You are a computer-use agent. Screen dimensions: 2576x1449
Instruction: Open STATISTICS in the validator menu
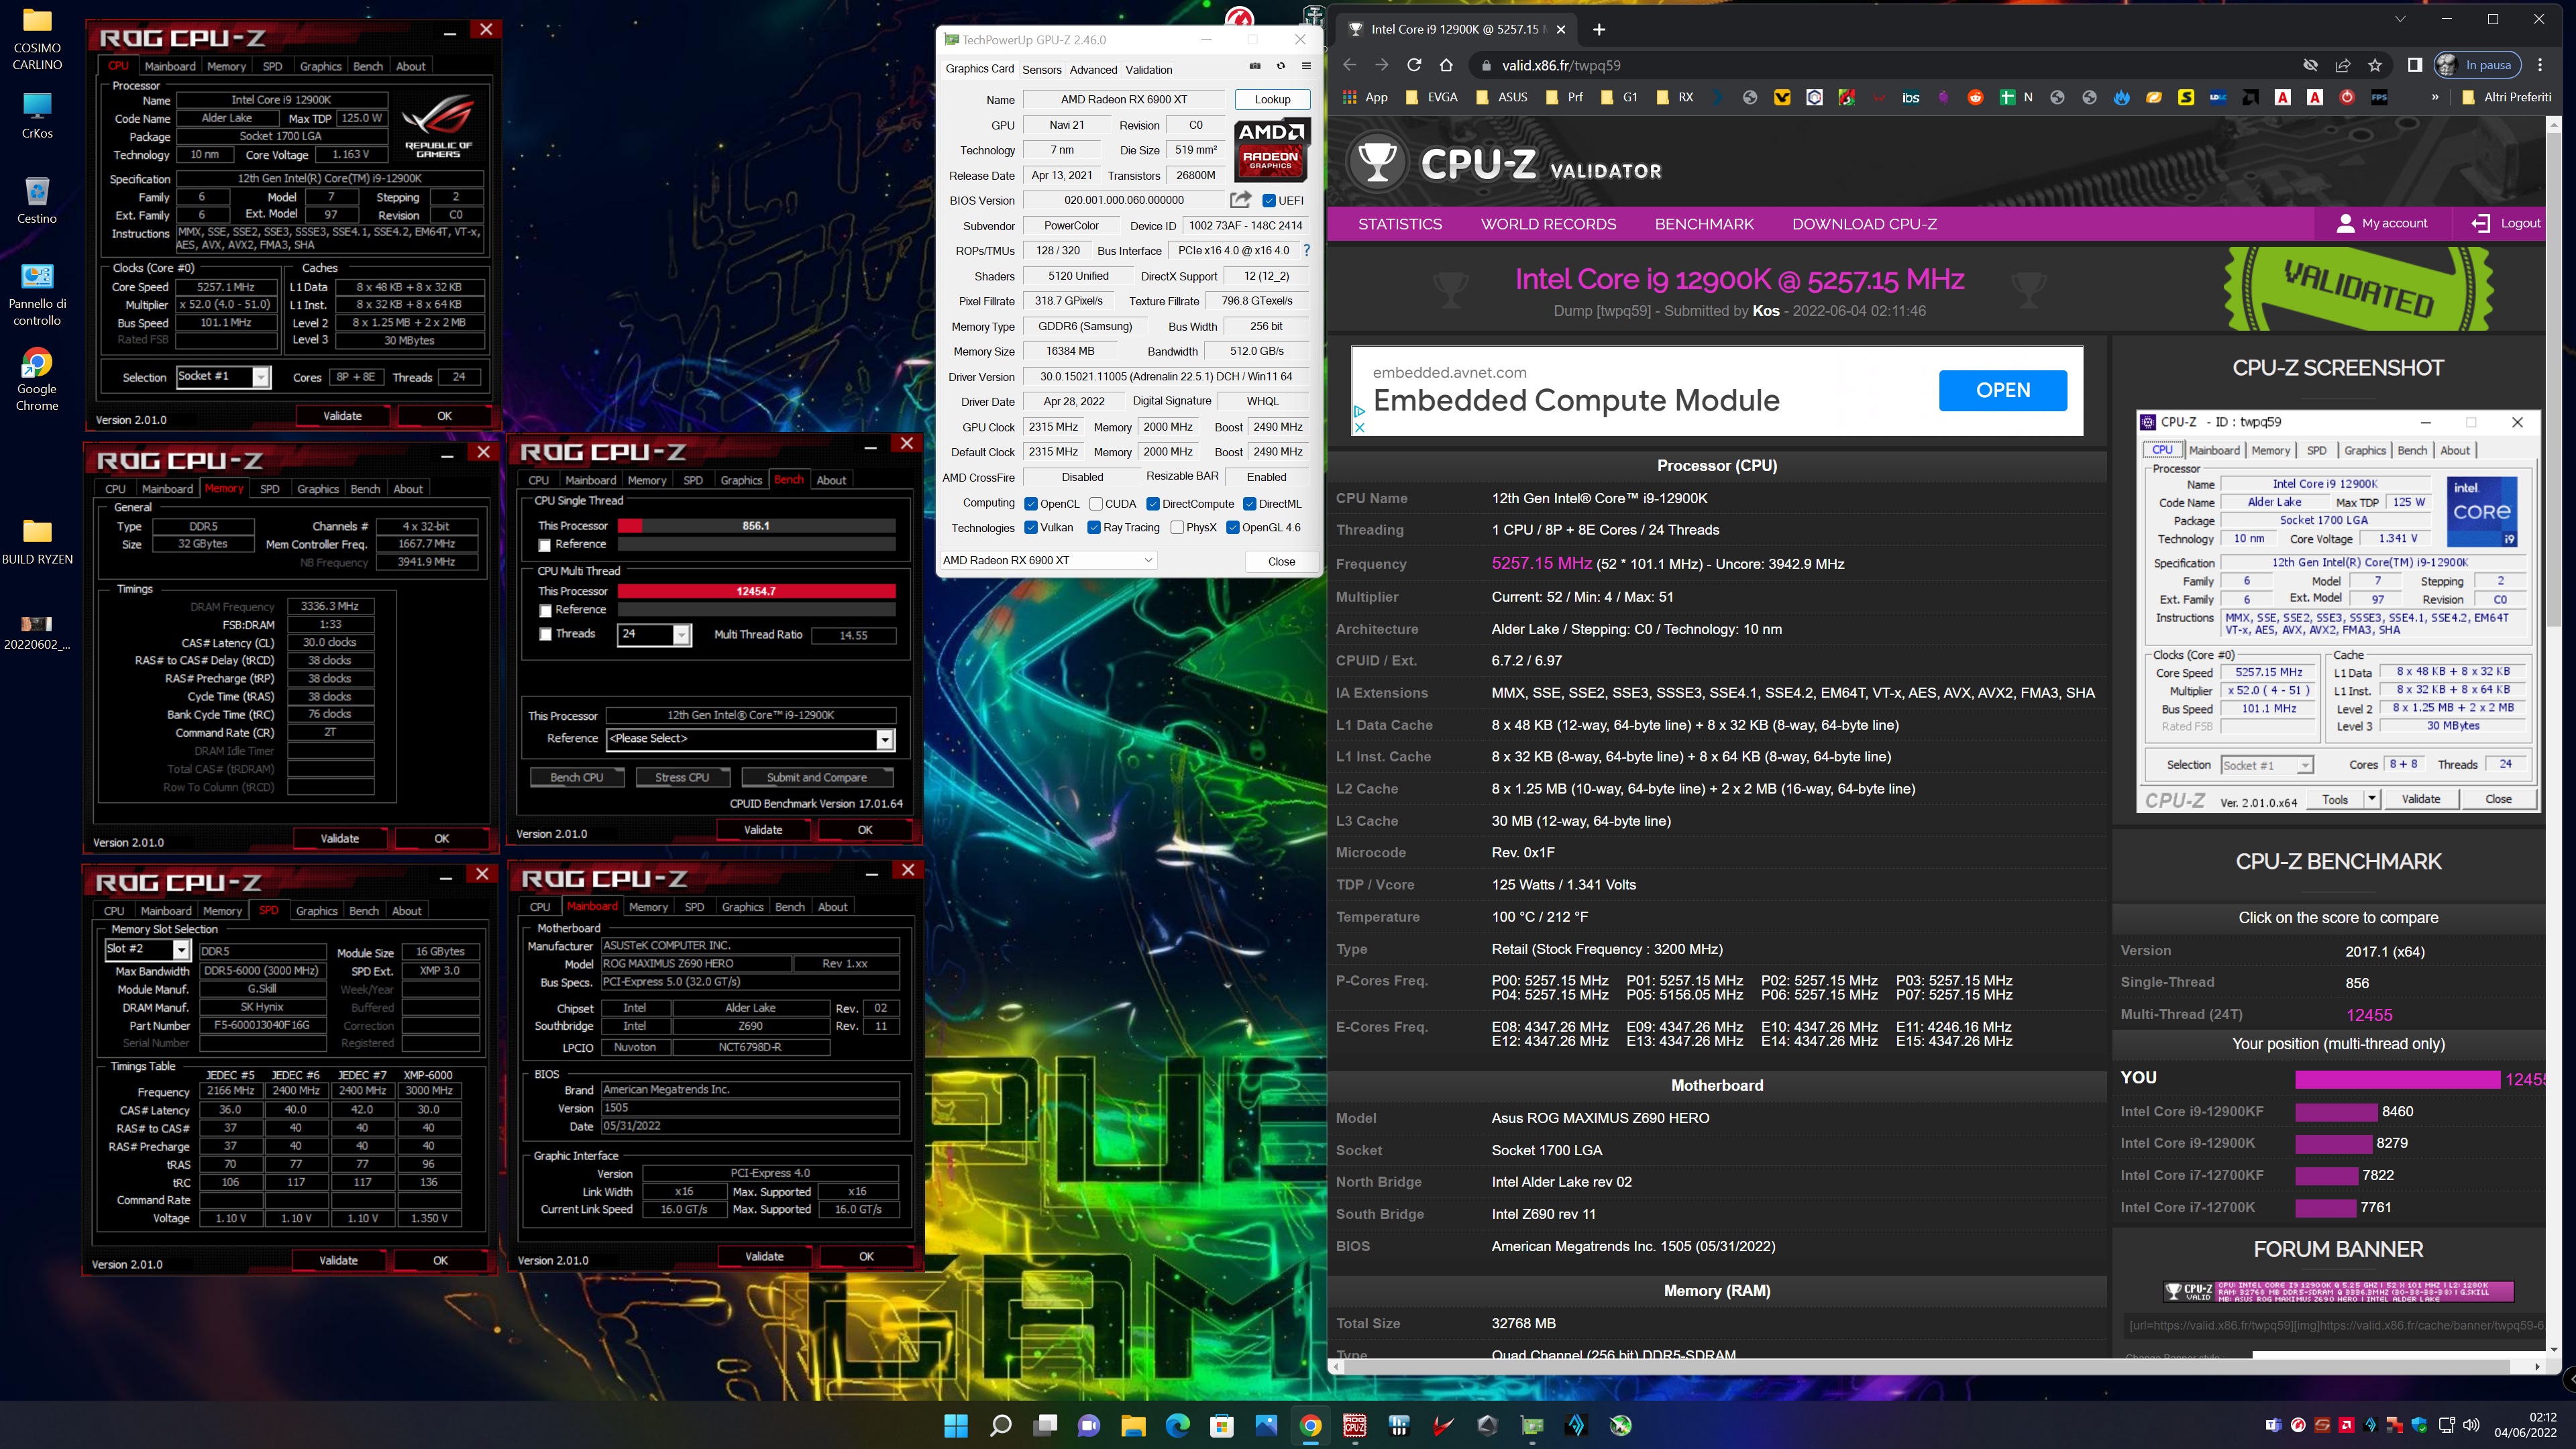tap(1400, 224)
